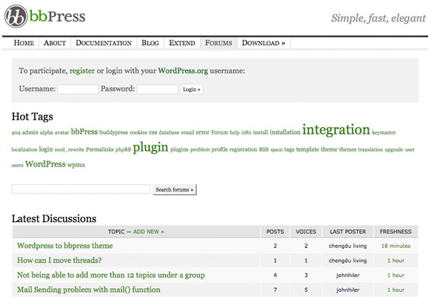Open topic Mail Sending problem with mail() function
This screenshot has width=431, height=297.
click(88, 290)
